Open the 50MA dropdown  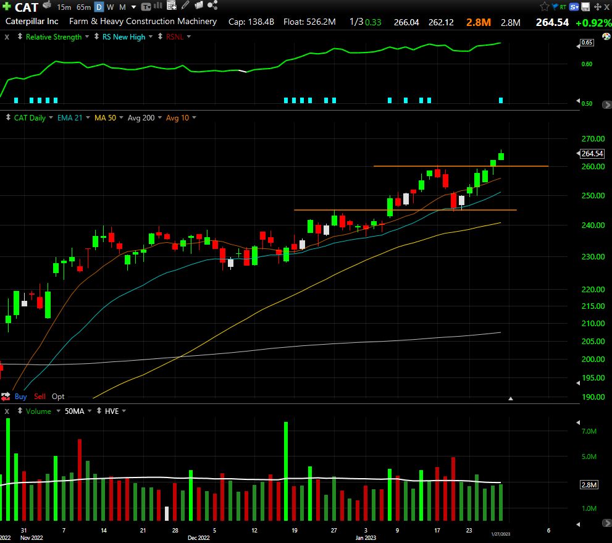(x=90, y=411)
